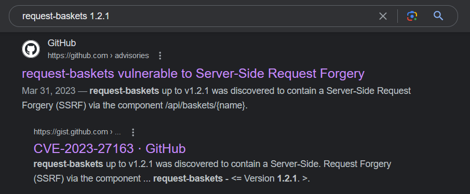
Task: Open the CVE-2023-27163 · GitHub result
Action: click(110, 148)
